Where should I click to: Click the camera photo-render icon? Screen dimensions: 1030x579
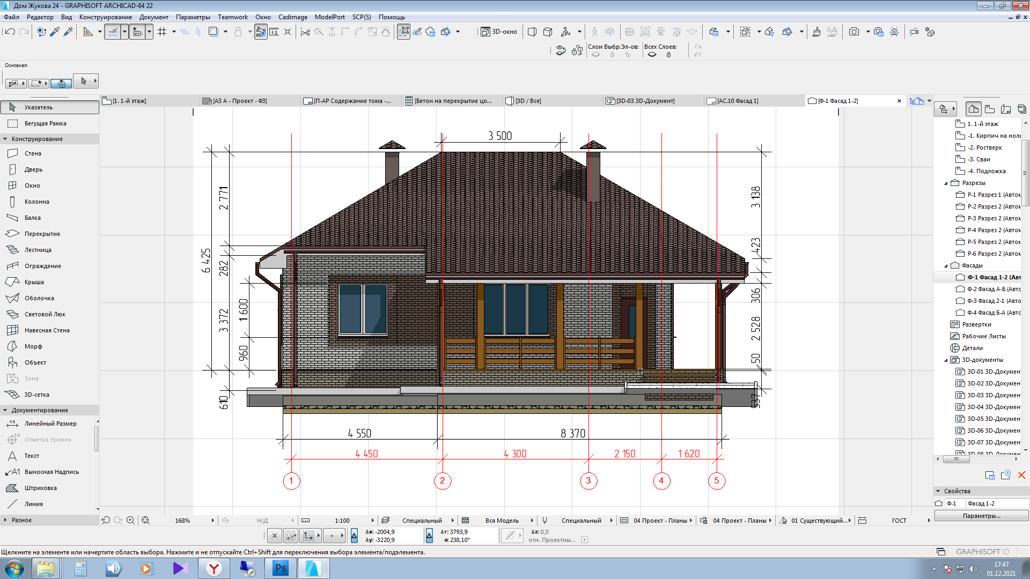coord(854,32)
